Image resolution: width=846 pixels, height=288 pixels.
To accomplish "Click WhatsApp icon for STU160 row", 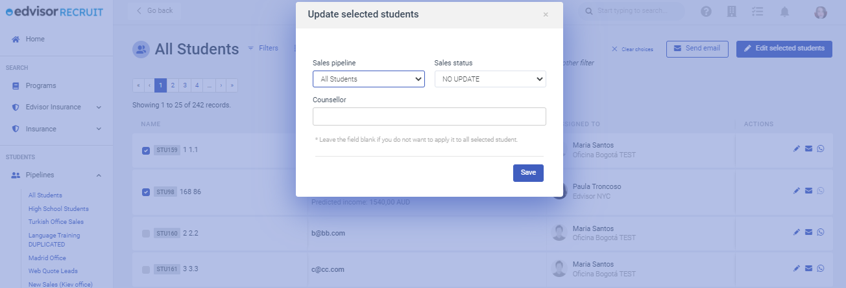I will (x=820, y=232).
